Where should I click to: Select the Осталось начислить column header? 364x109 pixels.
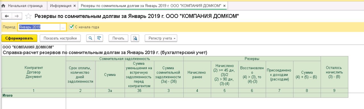(x=334, y=72)
